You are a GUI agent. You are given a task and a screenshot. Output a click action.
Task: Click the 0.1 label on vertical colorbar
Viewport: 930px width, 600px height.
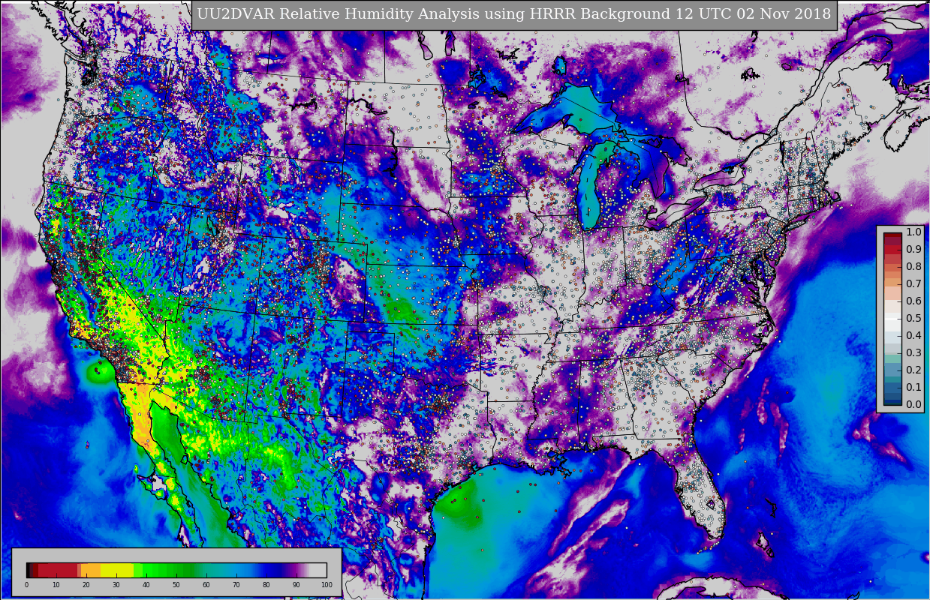pyautogui.click(x=913, y=388)
